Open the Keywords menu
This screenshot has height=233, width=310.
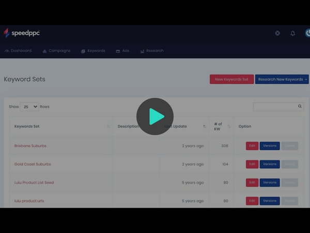pos(93,51)
